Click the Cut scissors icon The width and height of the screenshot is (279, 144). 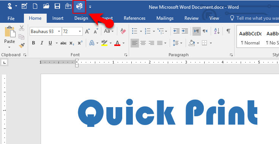[22, 28]
